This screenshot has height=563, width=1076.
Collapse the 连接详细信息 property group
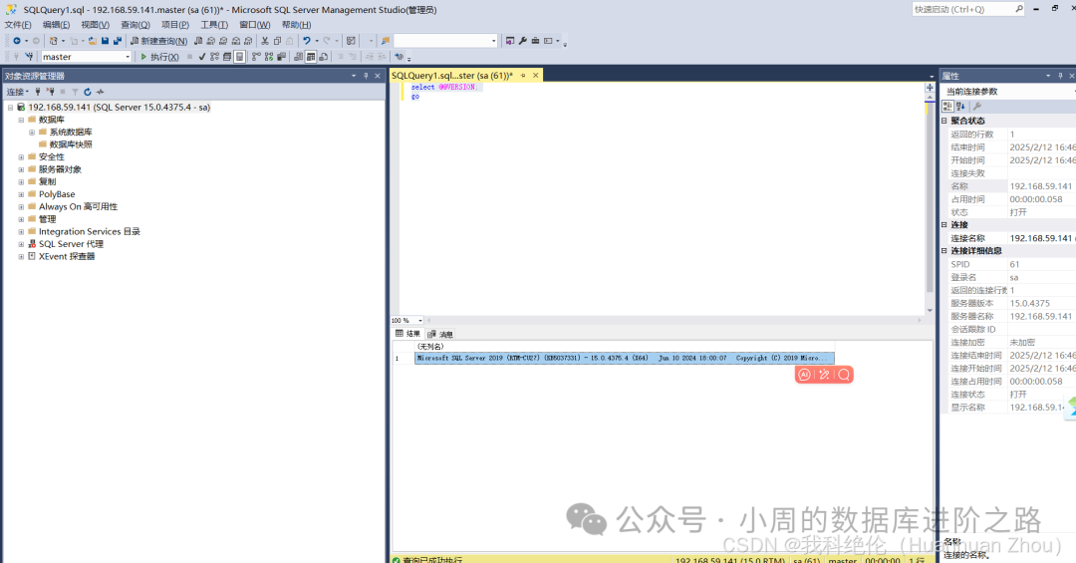[x=944, y=250]
